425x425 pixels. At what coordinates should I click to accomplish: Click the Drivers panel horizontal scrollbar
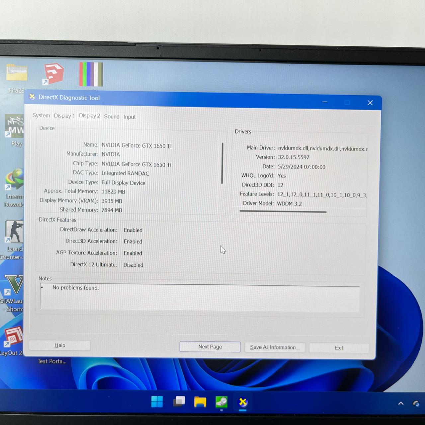[283, 212]
